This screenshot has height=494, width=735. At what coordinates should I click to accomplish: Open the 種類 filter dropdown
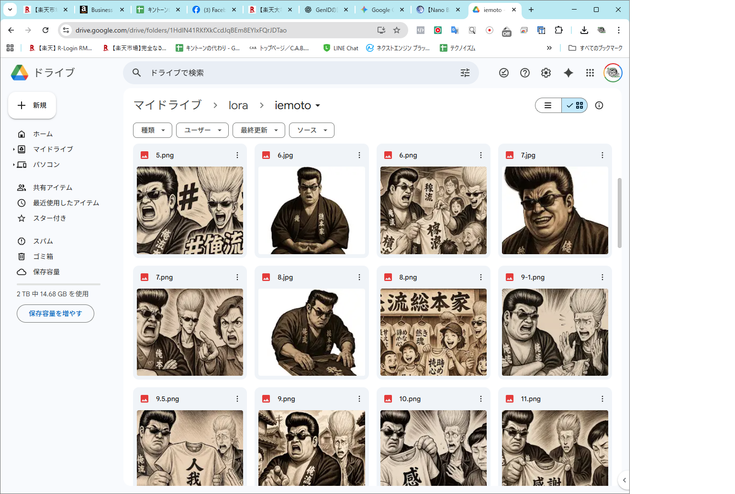tap(152, 130)
